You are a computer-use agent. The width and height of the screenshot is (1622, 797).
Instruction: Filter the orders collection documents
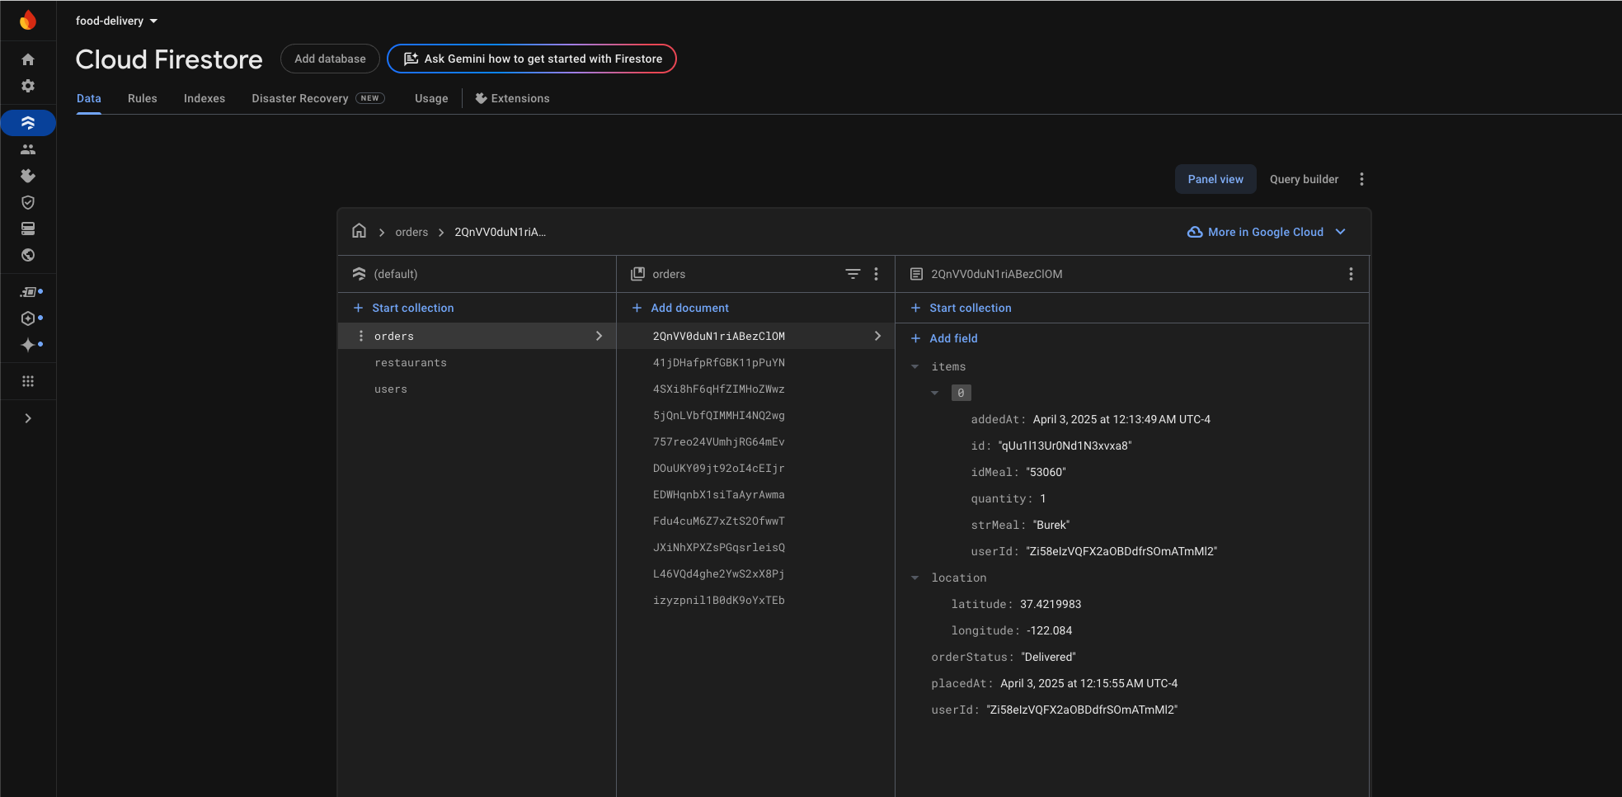pyautogui.click(x=853, y=274)
